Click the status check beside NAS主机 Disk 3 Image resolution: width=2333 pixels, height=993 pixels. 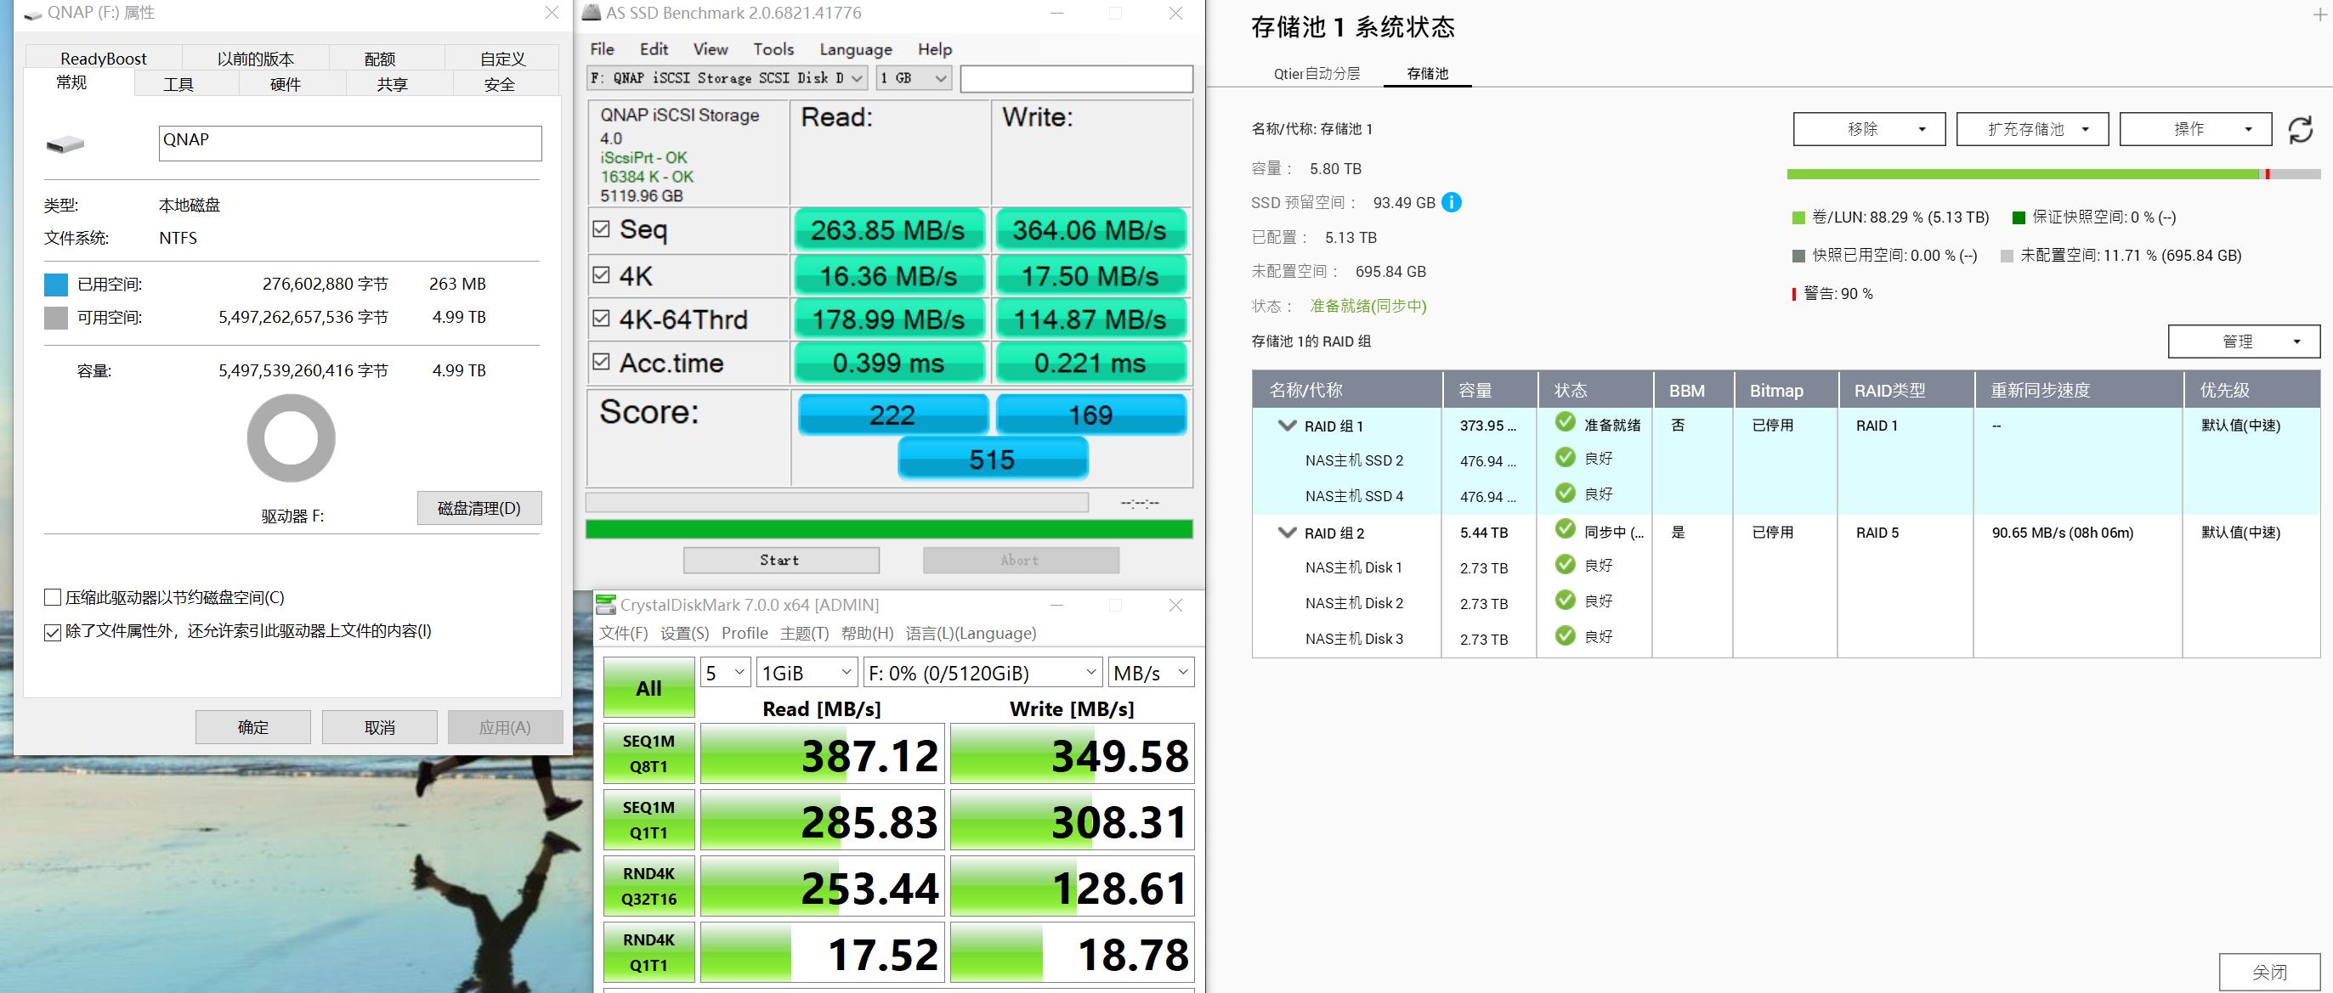pyautogui.click(x=1565, y=636)
